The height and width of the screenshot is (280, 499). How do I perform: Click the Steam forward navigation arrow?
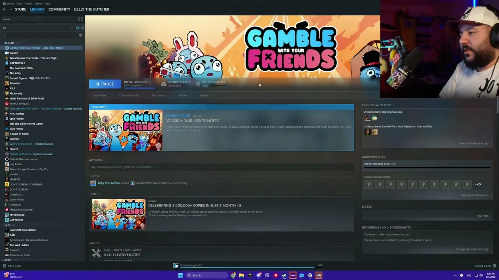point(10,9)
